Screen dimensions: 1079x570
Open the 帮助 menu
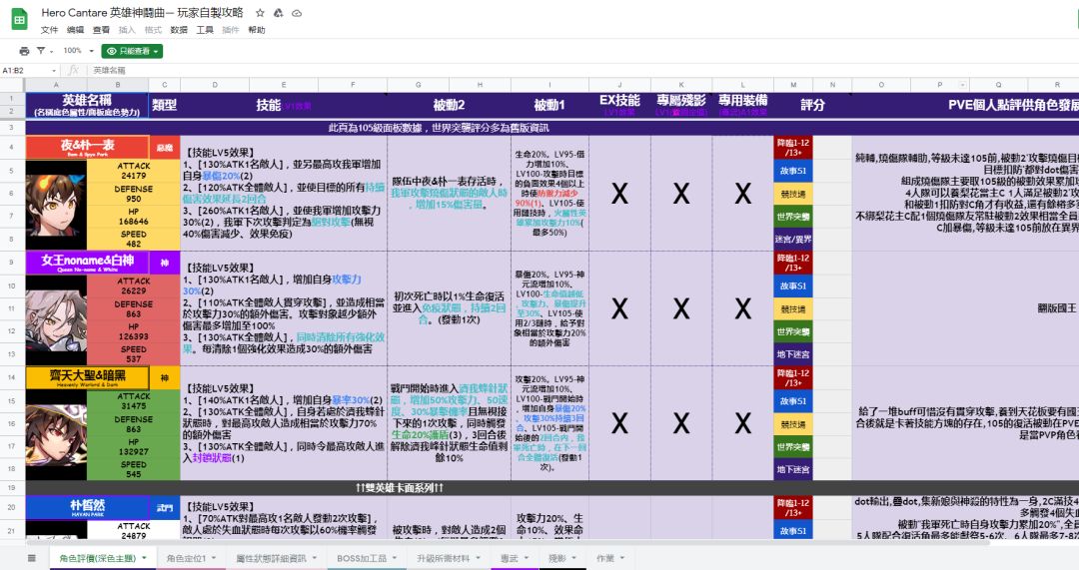point(257,30)
